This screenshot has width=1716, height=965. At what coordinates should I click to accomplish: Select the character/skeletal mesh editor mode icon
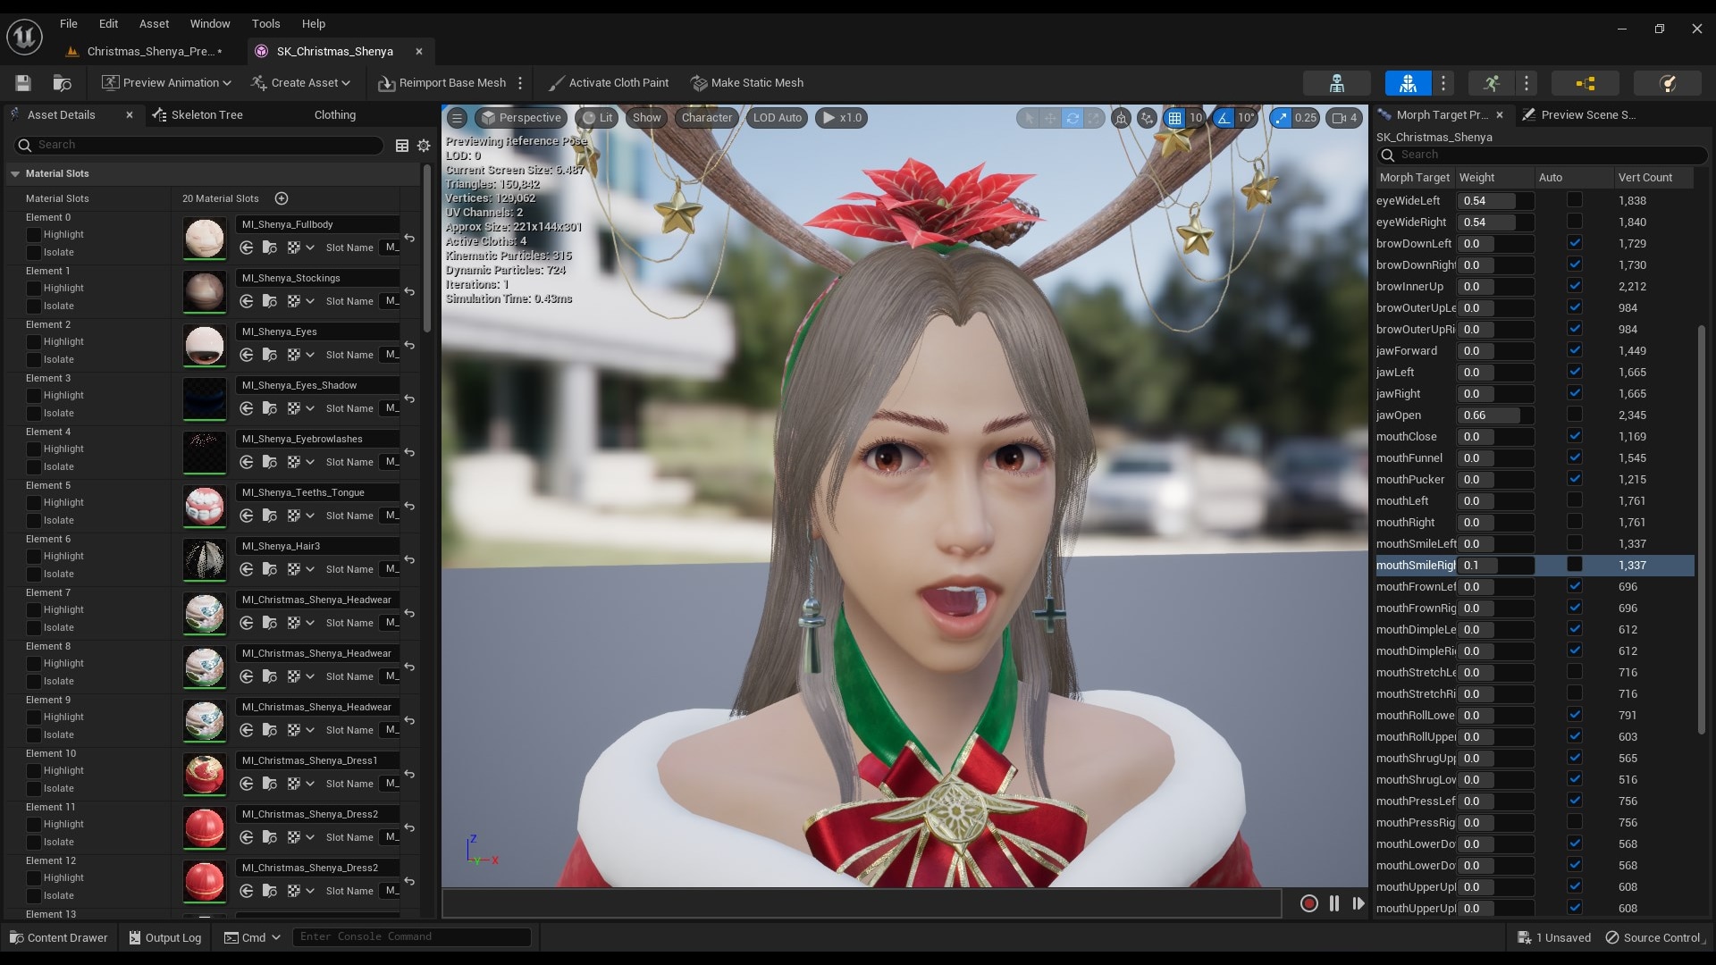tap(1408, 83)
